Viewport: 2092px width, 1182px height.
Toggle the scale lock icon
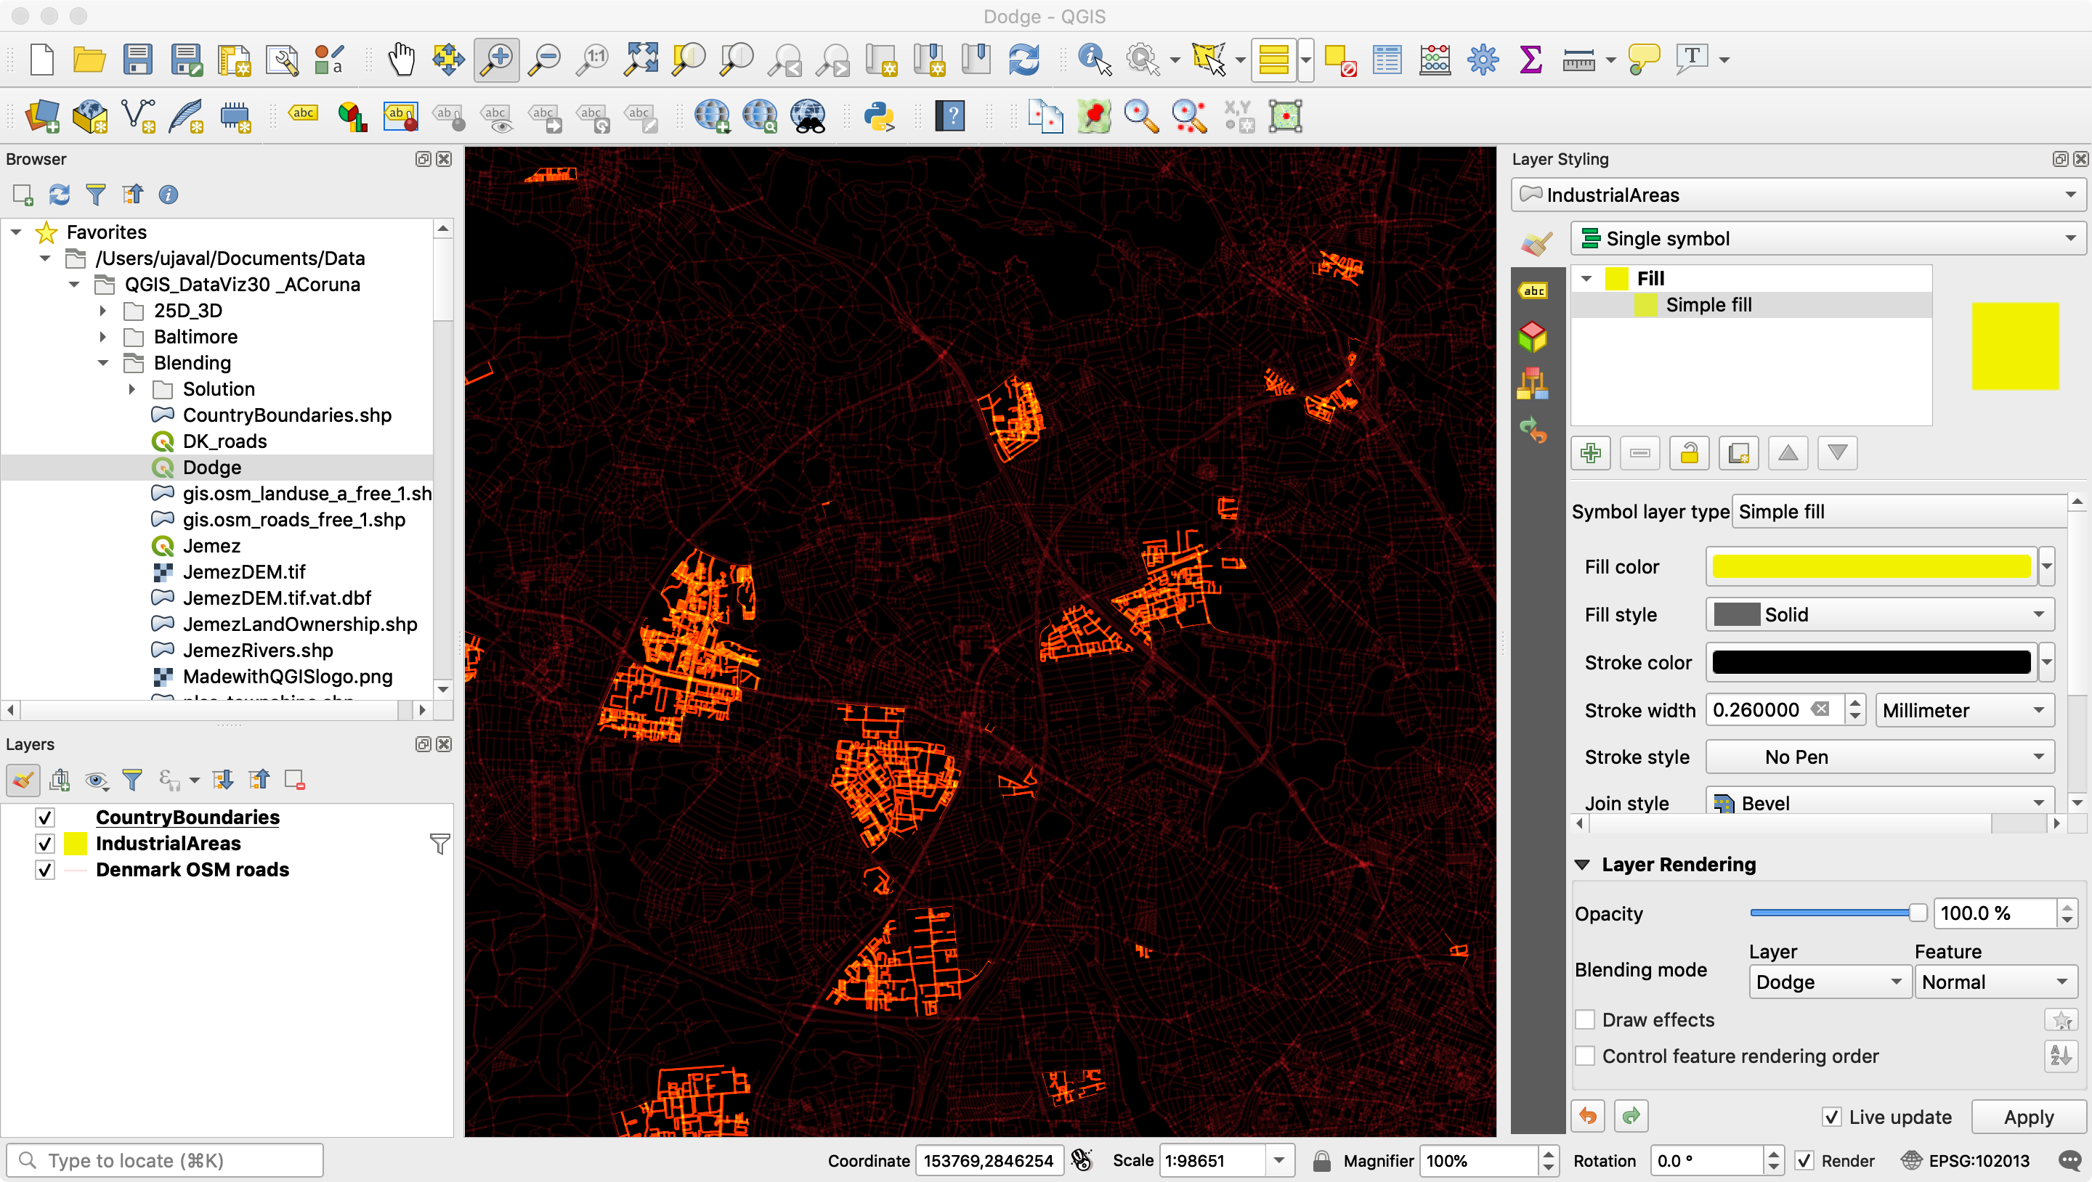coord(1322,1161)
